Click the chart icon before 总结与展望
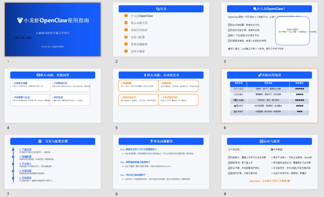The height and width of the screenshot is (197, 324). point(261,141)
